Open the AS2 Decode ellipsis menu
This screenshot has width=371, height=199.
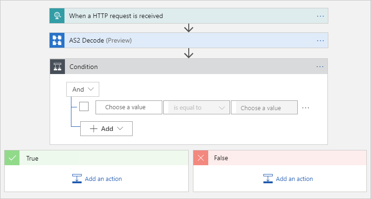coord(320,40)
